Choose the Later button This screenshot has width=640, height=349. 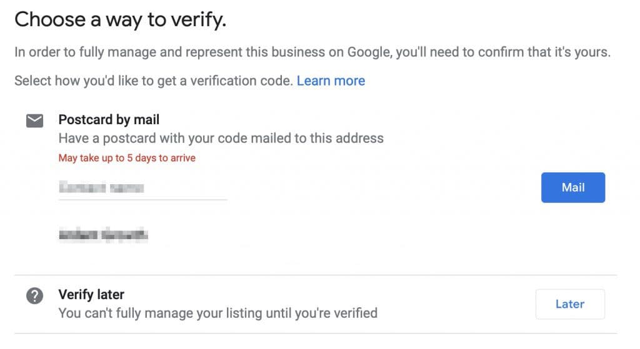(570, 304)
